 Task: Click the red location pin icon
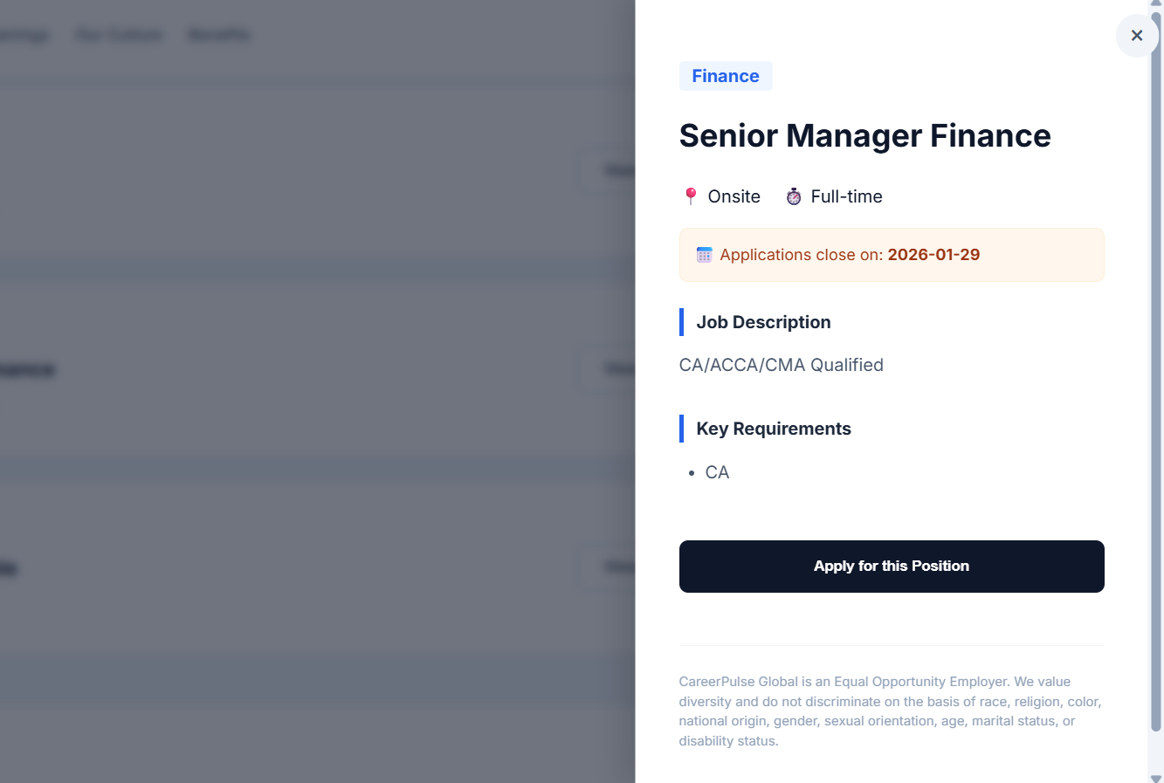pos(690,196)
